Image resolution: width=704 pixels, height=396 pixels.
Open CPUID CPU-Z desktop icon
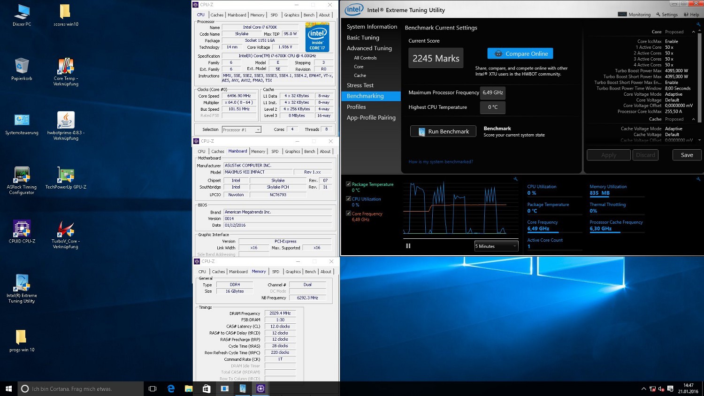pyautogui.click(x=22, y=232)
